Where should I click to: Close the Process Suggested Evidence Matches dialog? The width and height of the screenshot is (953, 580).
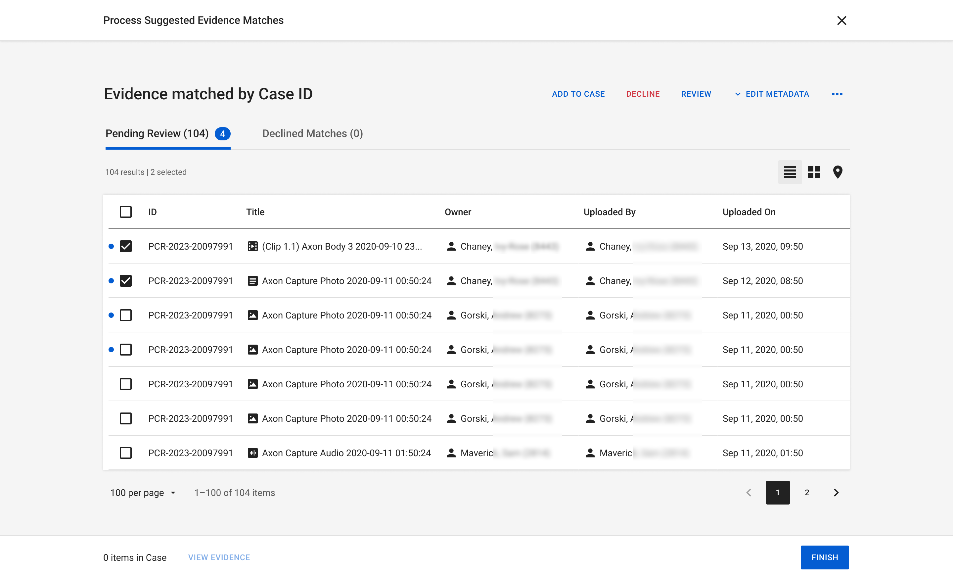pyautogui.click(x=841, y=21)
